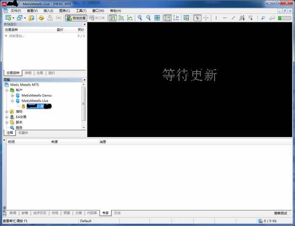The width and height of the screenshot is (295, 226).
Task: Select the crosshair tool
Action: point(206,18)
